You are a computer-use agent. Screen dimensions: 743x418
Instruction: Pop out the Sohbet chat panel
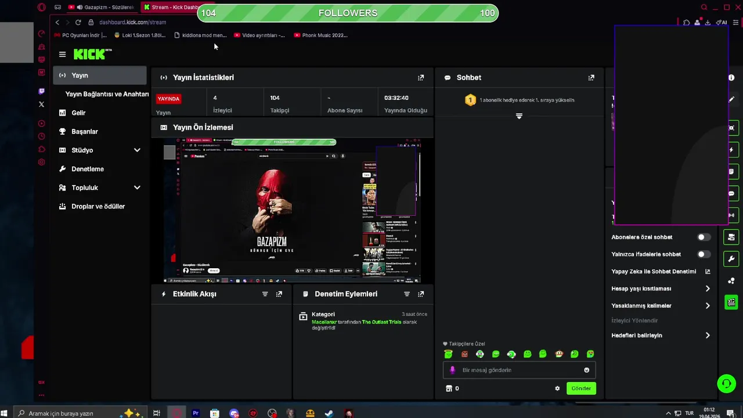tap(591, 77)
